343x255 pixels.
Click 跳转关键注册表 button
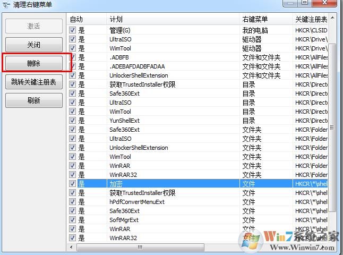34,82
